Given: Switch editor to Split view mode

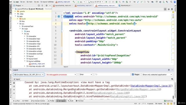Looking at the screenshot, I should point(169,9).
